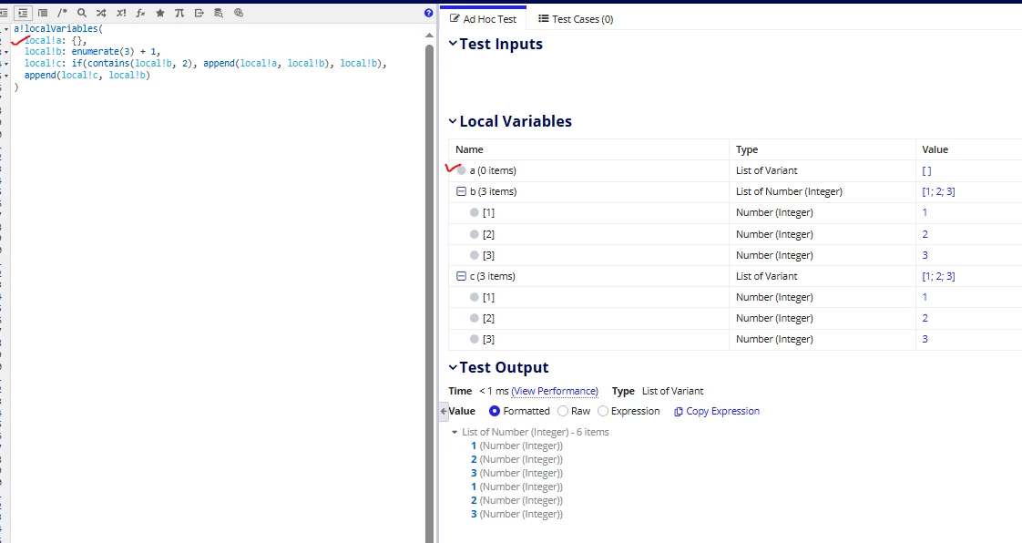Fold code at the local!b line
This screenshot has height=543, width=1022.
[5, 52]
